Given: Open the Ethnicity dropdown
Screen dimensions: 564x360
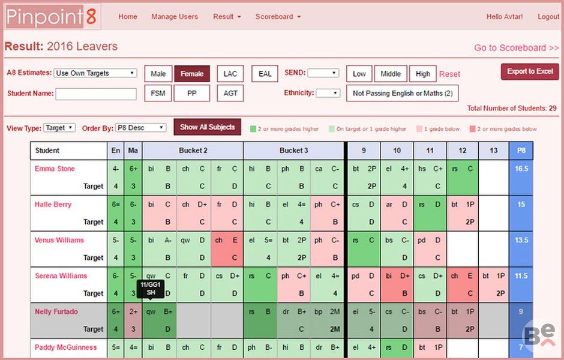Looking at the screenshot, I should pos(328,93).
